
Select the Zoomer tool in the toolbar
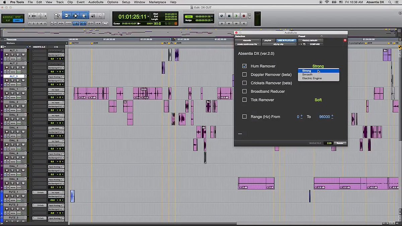pyautogui.click(x=58, y=15)
